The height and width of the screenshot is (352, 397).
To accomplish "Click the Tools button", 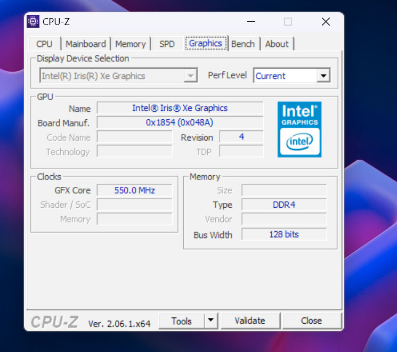I will (181, 321).
